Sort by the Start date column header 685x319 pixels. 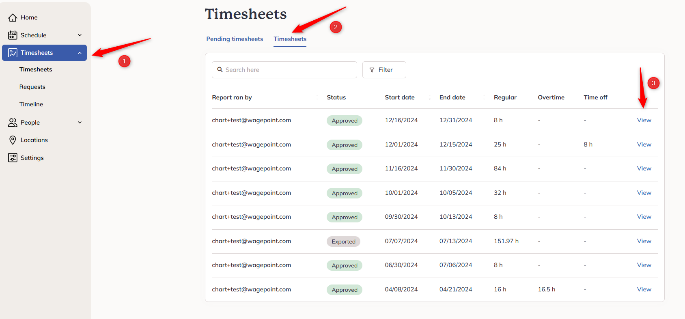400,97
